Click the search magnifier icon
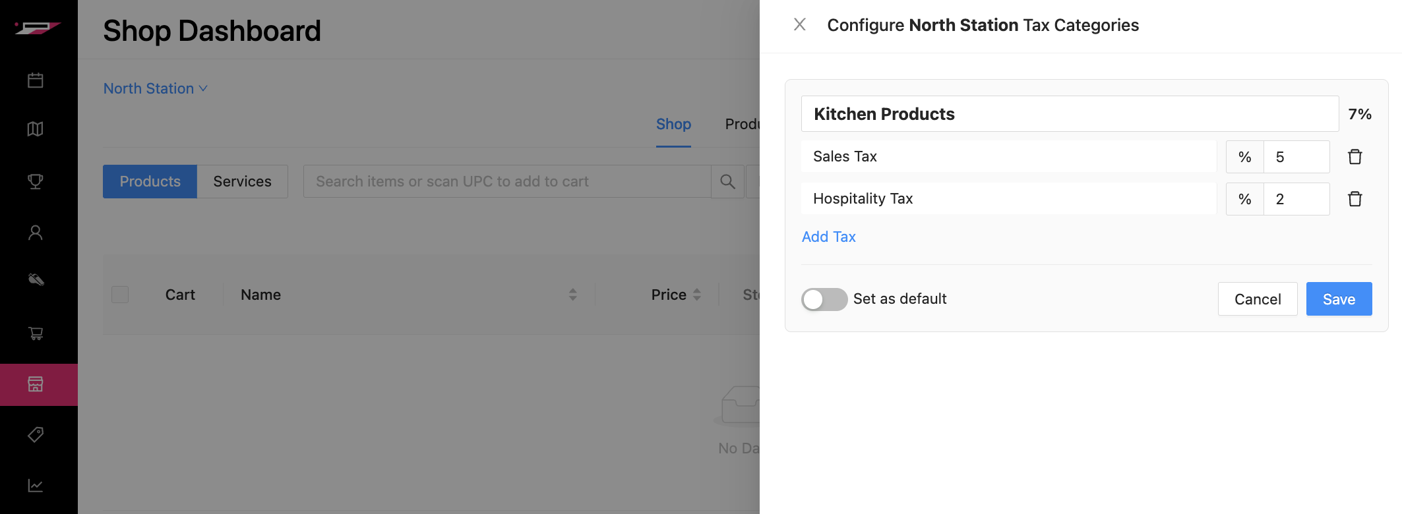This screenshot has height=514, width=1402. pos(727,181)
